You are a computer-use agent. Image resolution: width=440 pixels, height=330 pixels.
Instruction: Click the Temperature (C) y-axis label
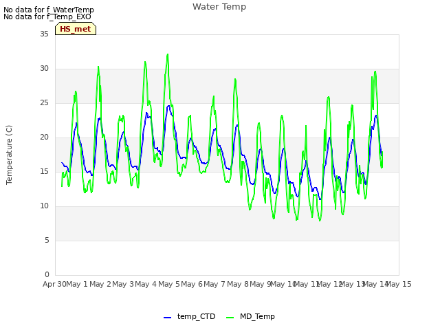point(9,155)
